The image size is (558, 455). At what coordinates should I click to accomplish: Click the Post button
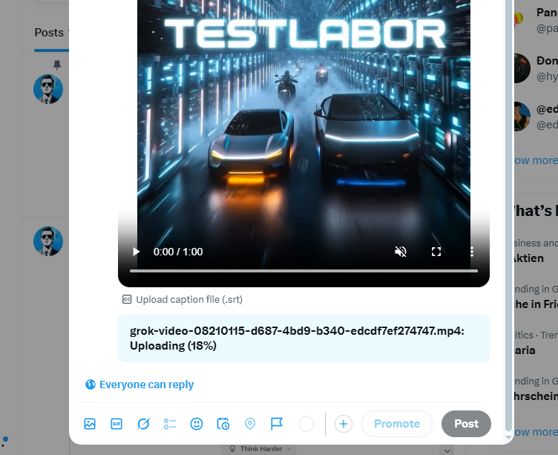point(466,424)
